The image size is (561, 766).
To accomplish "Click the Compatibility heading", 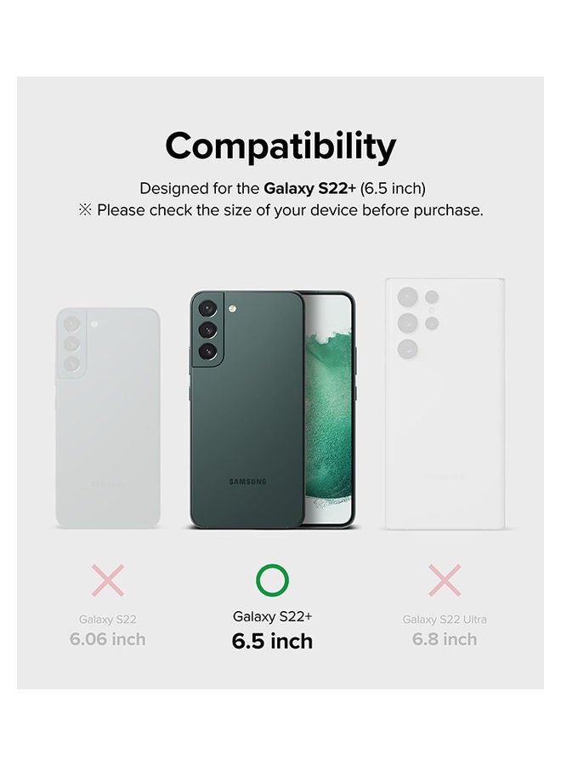I will 280,146.
